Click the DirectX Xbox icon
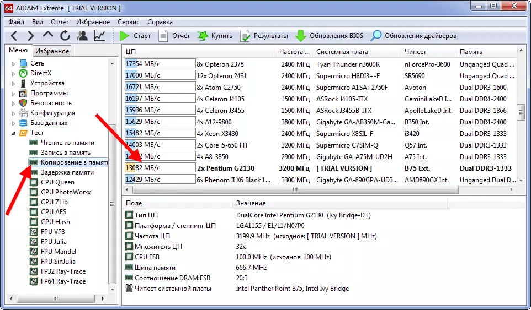This screenshot has height=310, width=531. [23, 73]
